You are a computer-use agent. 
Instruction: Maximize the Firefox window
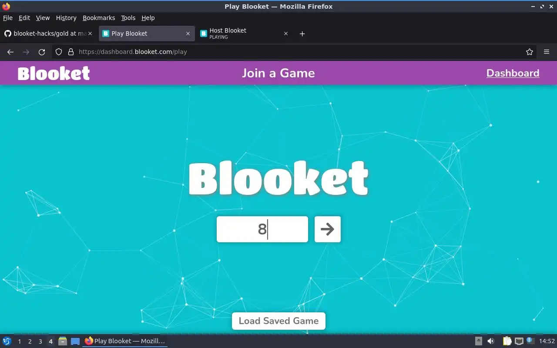(542, 7)
